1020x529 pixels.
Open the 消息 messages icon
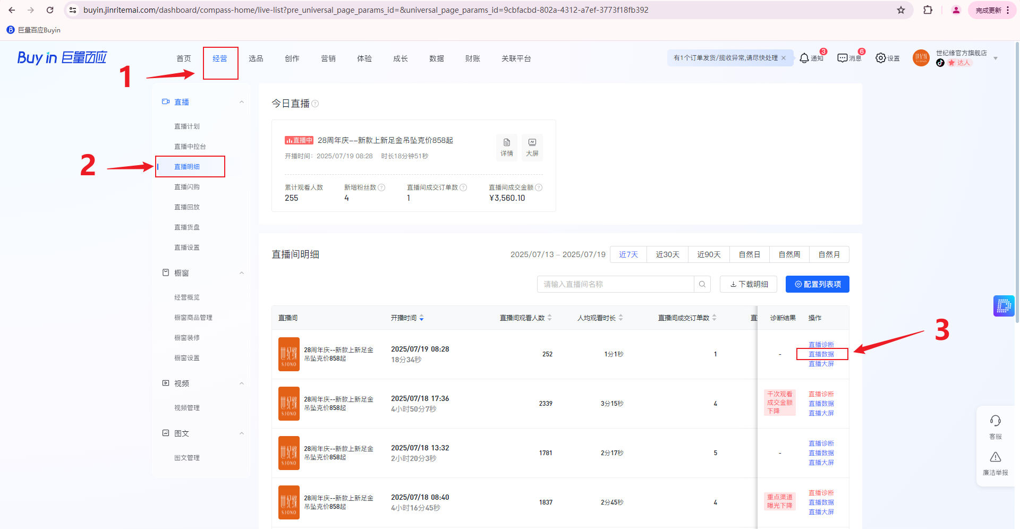pos(843,58)
